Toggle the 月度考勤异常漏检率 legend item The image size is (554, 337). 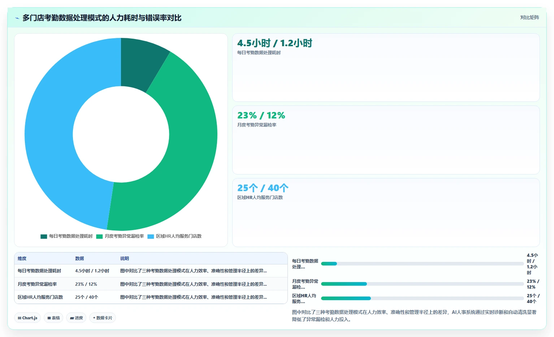(x=120, y=236)
